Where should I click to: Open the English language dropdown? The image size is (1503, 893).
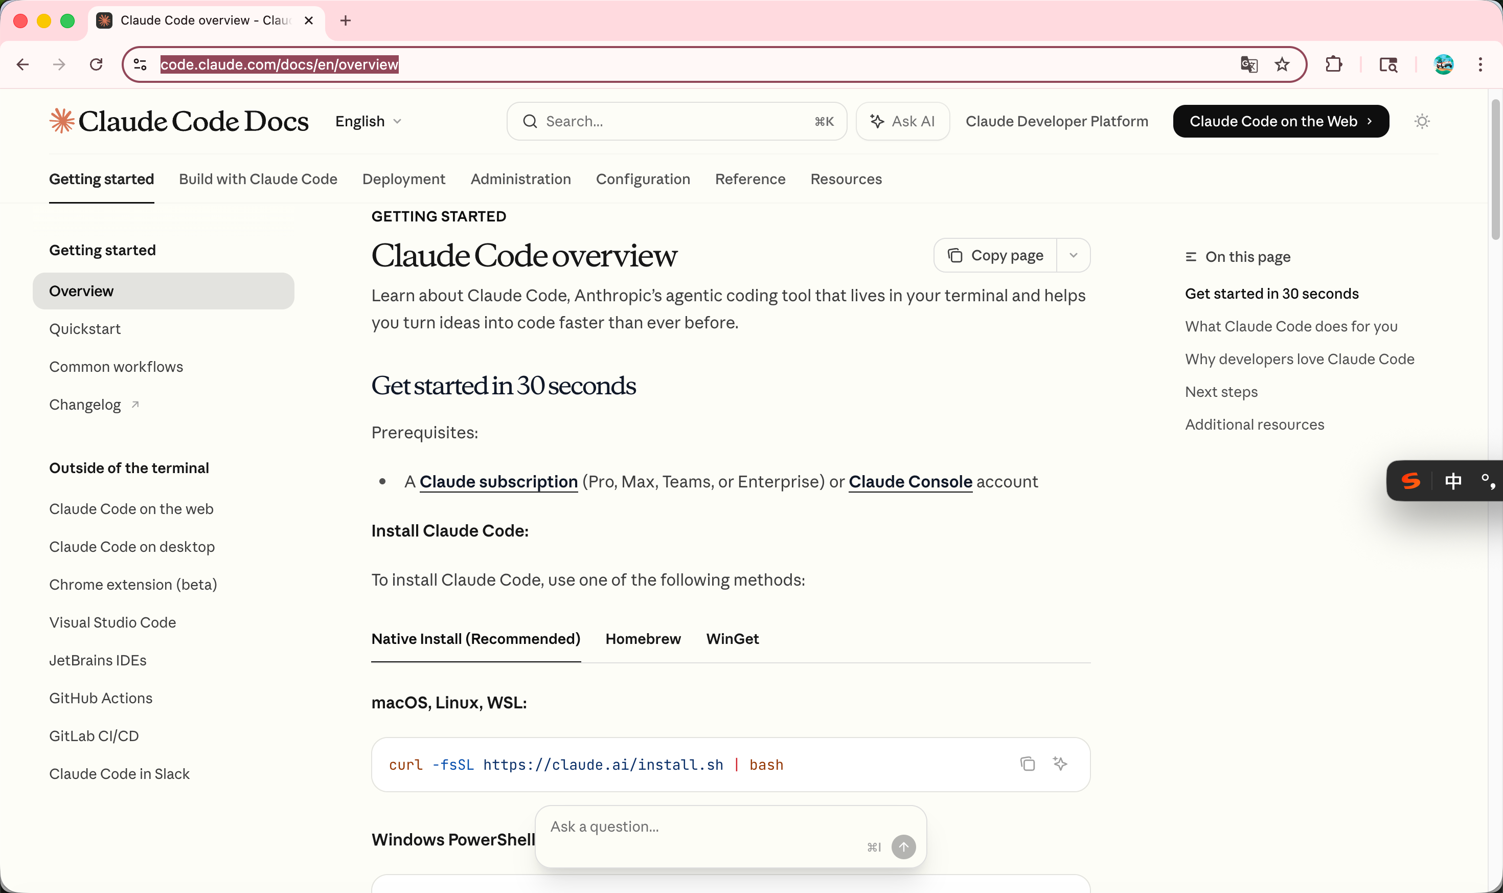tap(368, 122)
